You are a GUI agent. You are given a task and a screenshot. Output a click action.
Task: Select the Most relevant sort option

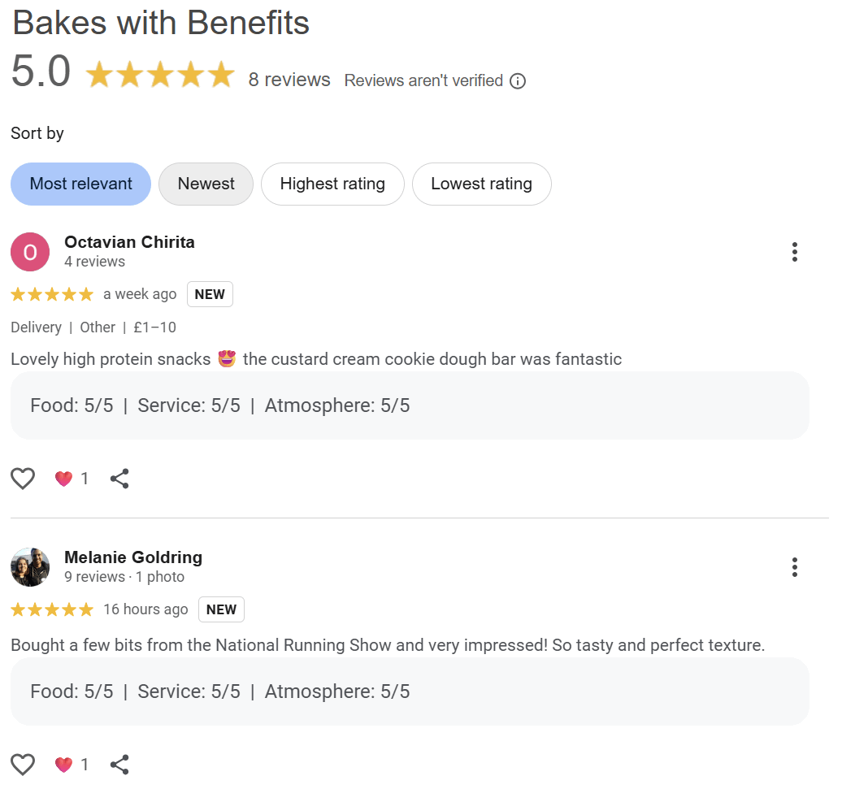point(80,184)
